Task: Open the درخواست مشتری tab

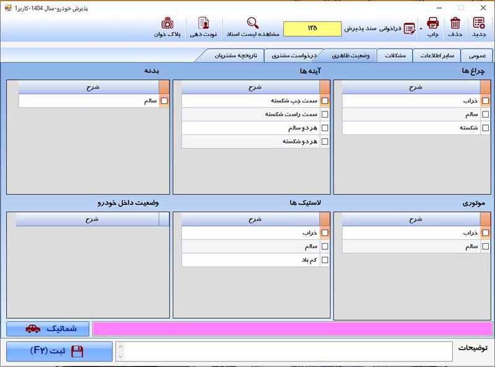Action: pyautogui.click(x=295, y=56)
